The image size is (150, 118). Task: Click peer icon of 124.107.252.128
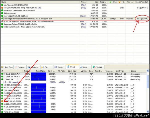click(2, 85)
